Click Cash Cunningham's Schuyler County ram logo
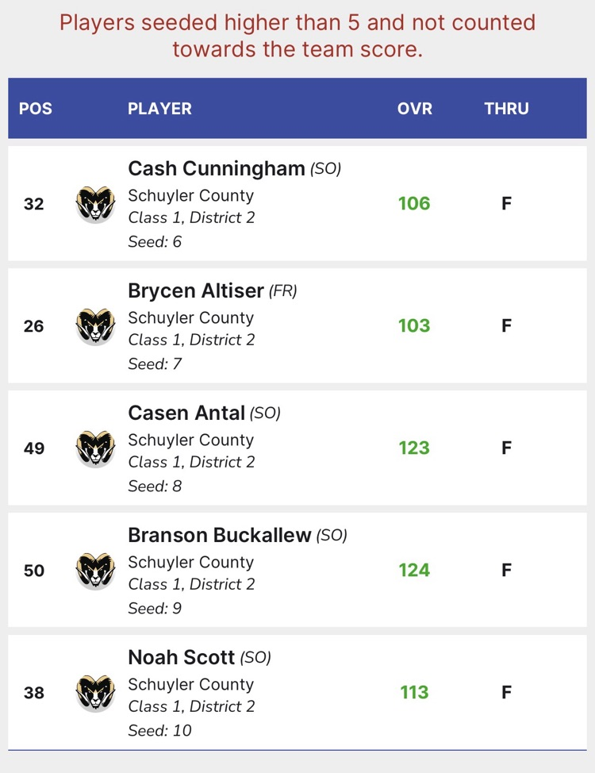The width and height of the screenshot is (595, 773). point(96,204)
